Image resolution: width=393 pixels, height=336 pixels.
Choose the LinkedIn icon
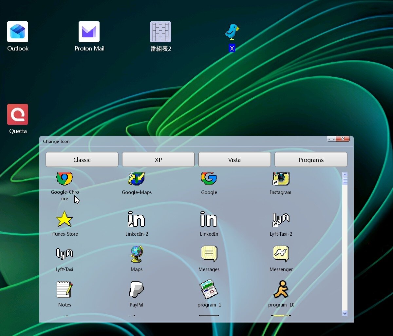pyautogui.click(x=209, y=219)
